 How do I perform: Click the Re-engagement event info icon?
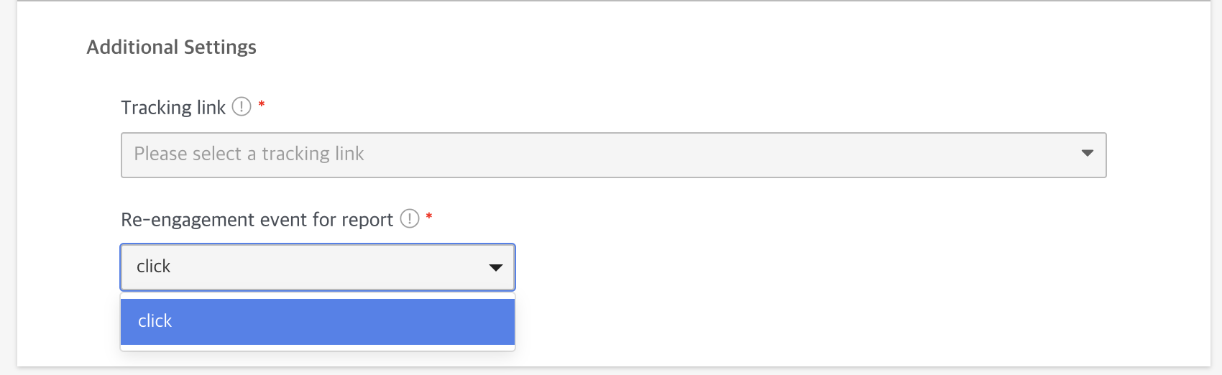click(x=410, y=218)
